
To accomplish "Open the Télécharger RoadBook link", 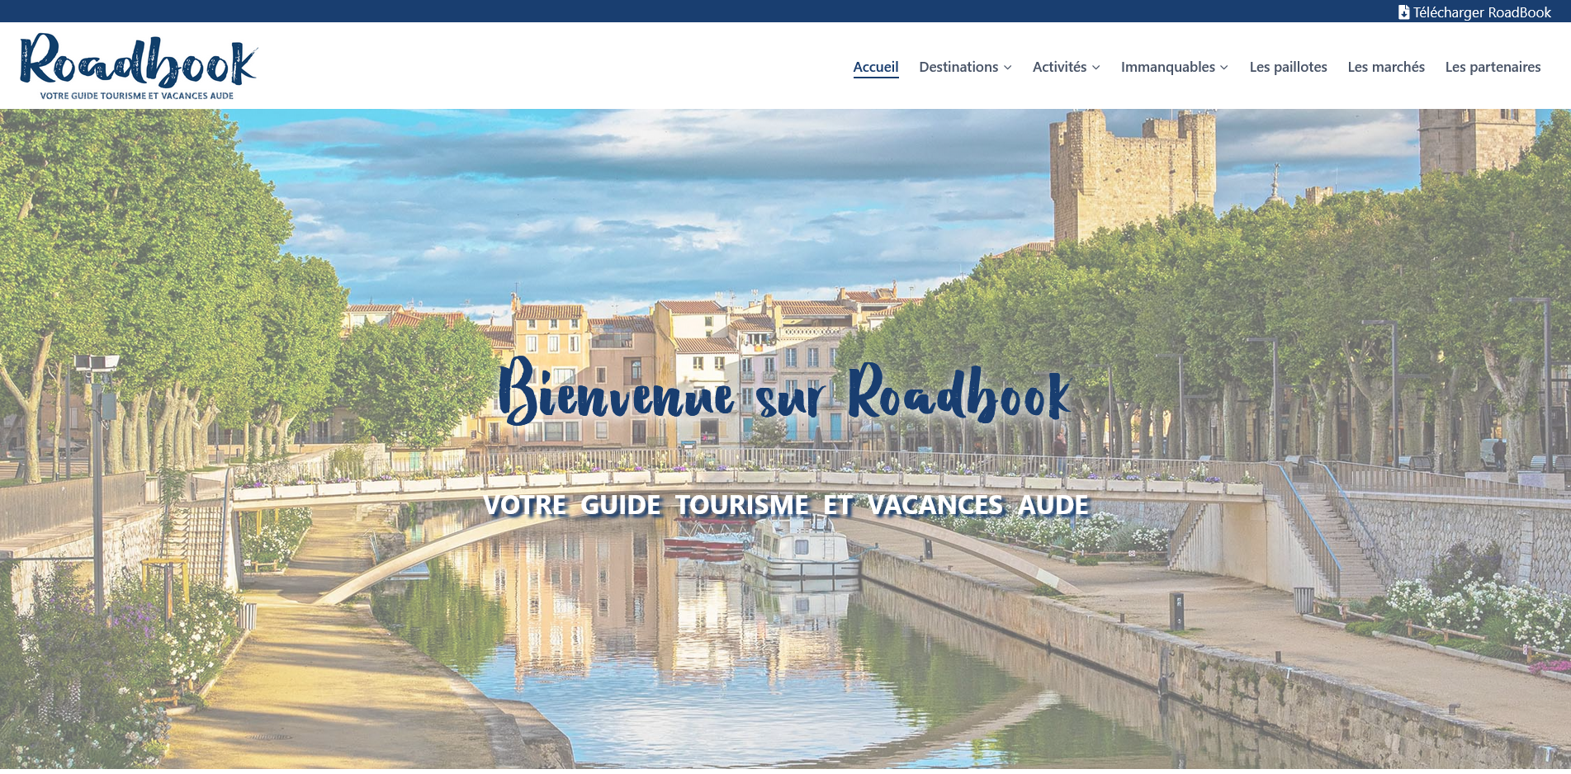I will pos(1474,12).
